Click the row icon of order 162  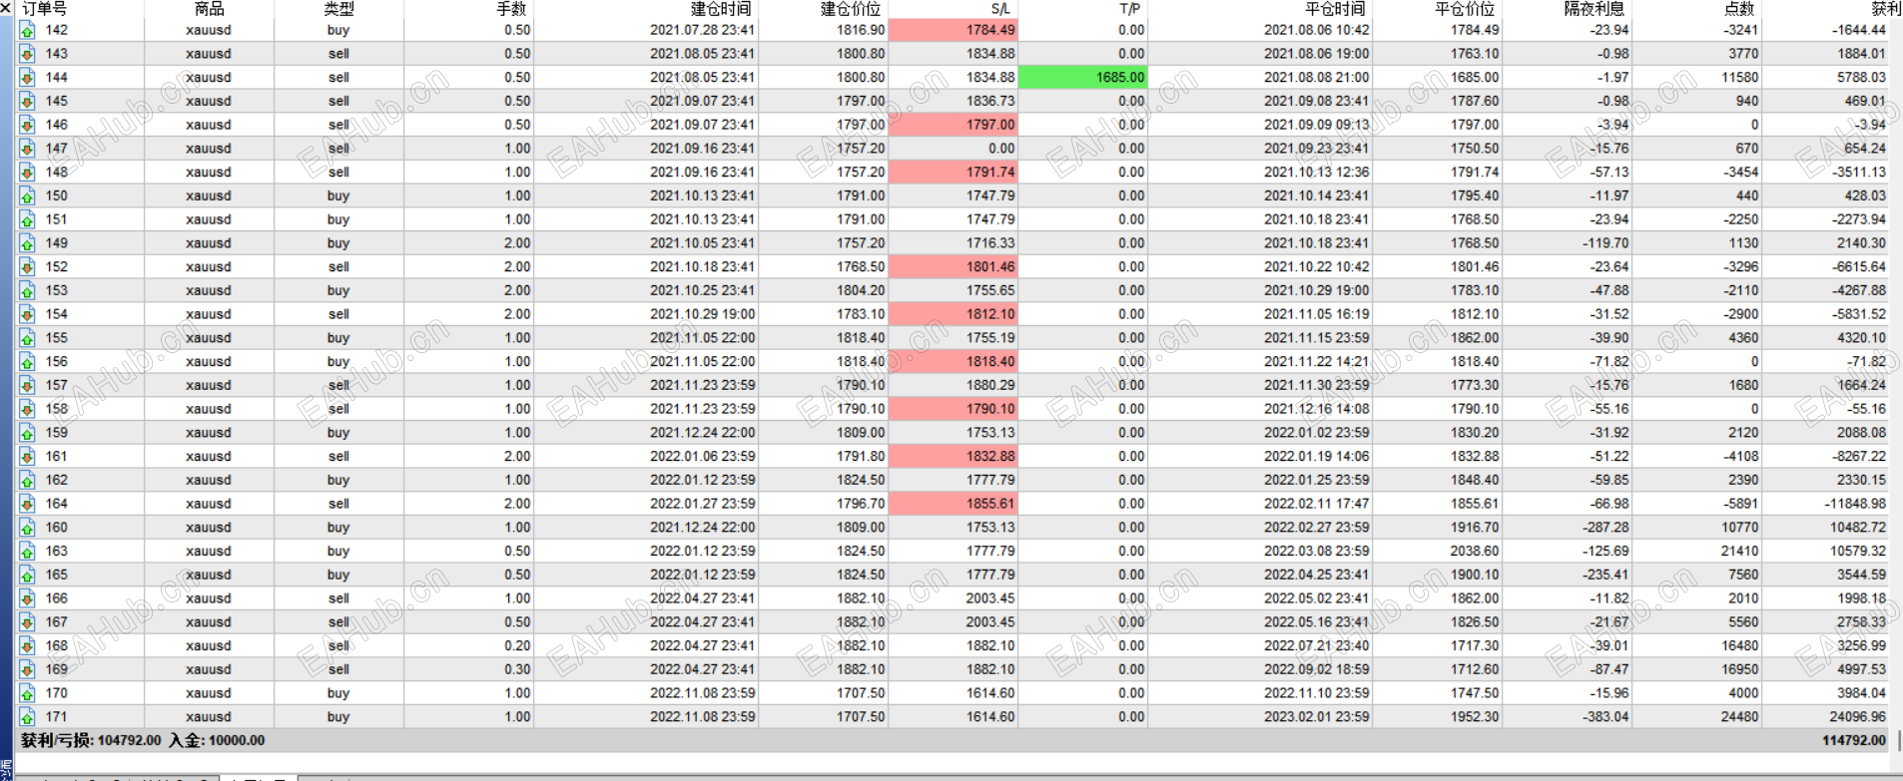27,481
